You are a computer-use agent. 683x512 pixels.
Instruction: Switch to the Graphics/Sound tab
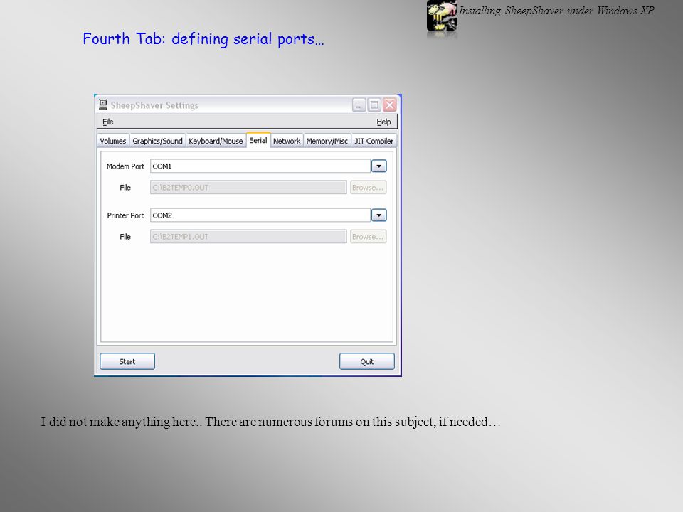(157, 141)
